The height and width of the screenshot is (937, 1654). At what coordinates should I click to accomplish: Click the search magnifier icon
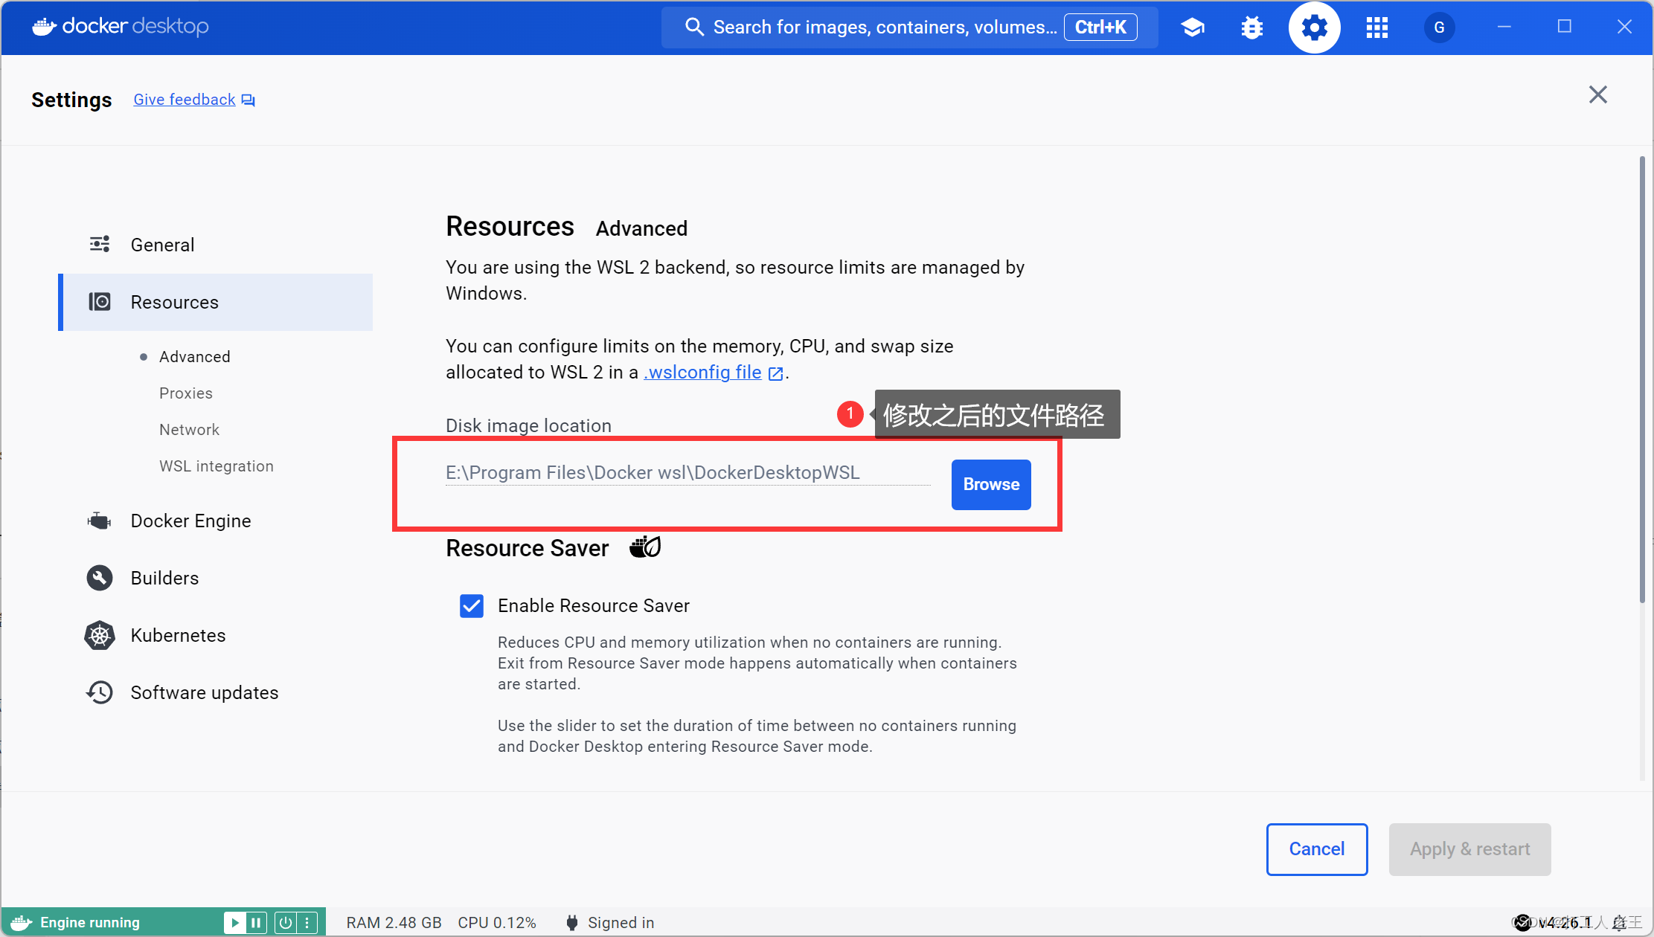[693, 28]
